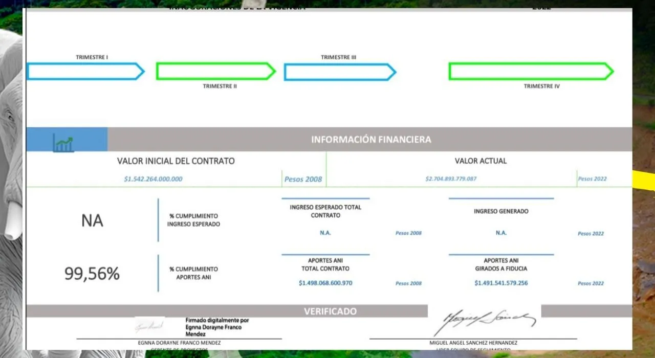This screenshot has height=358, width=655.
Task: Click Pesos 2008 beside Ingreso Esperado N.A.
Action: pos(408,233)
